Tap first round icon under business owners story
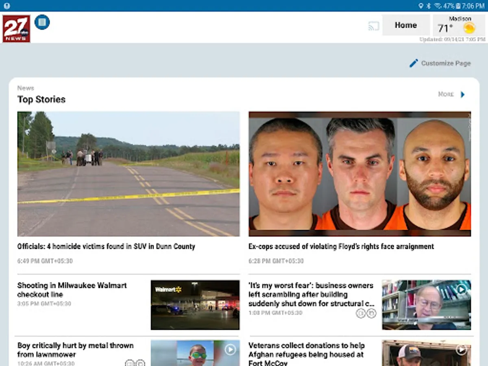Screen dimensions: 488x366 point(360,313)
